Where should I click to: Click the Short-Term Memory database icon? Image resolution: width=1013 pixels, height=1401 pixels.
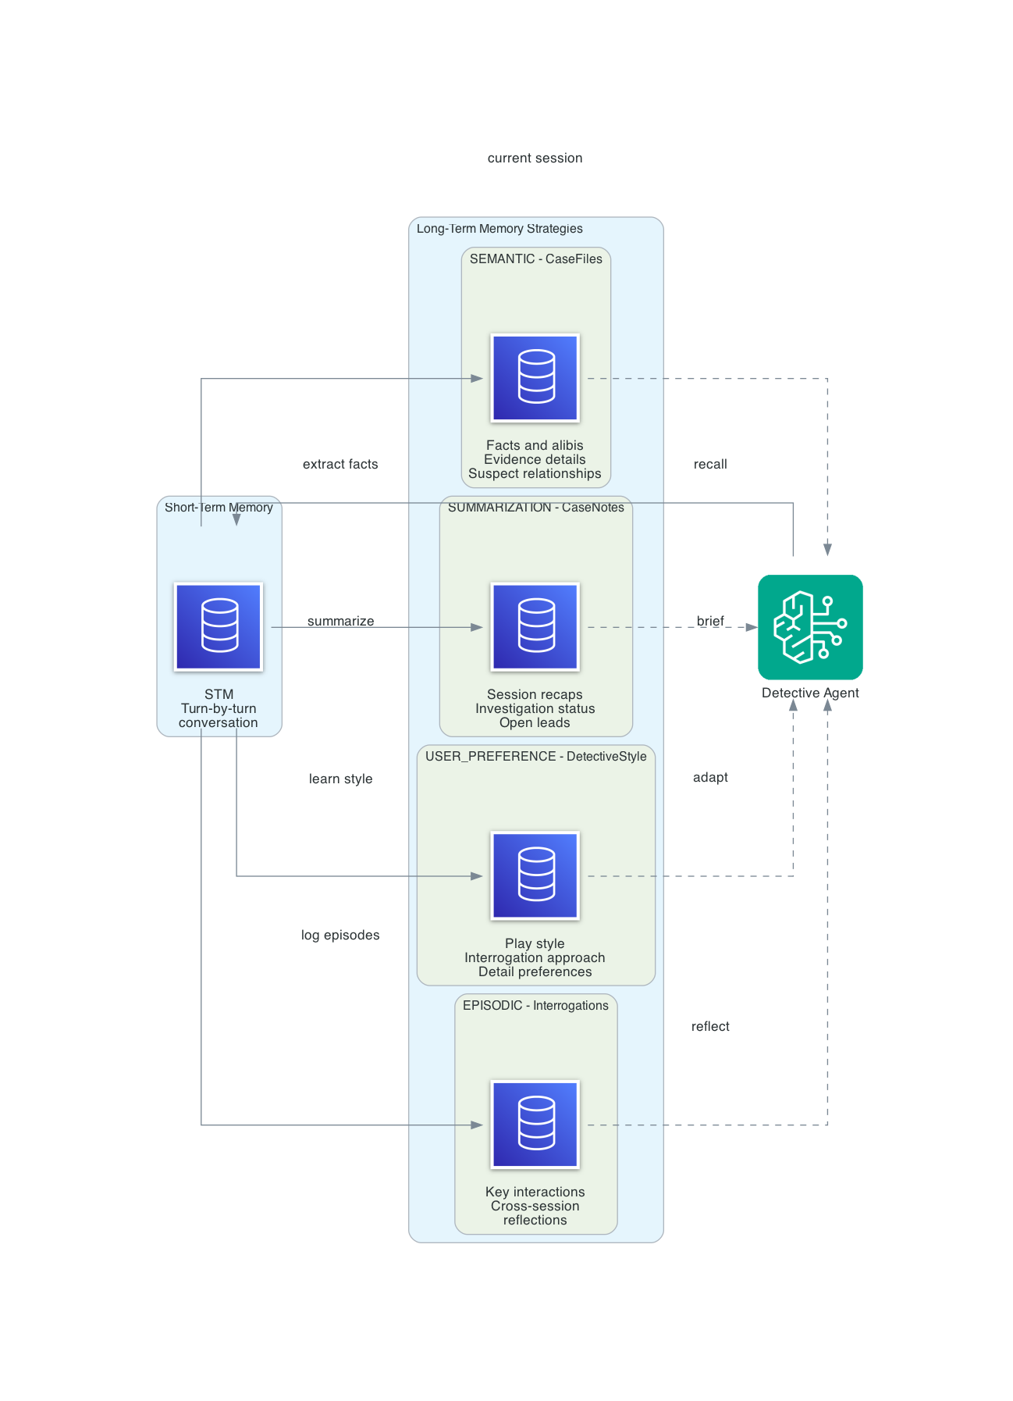(x=219, y=626)
